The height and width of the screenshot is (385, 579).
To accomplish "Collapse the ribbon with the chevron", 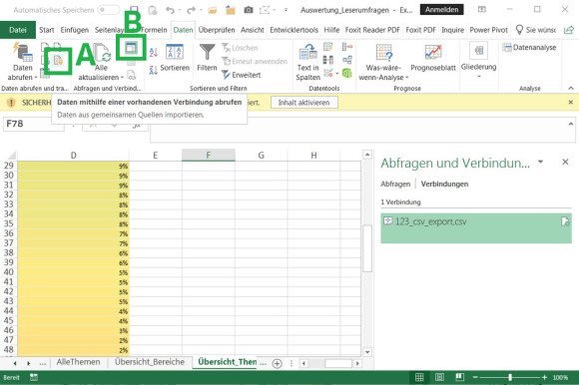I will (x=571, y=88).
